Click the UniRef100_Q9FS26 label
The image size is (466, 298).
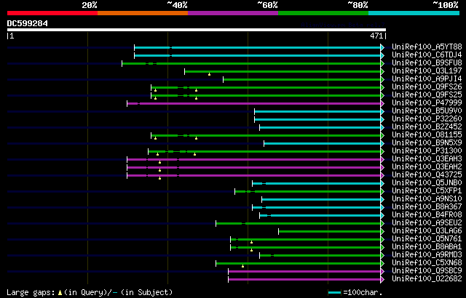click(427, 87)
